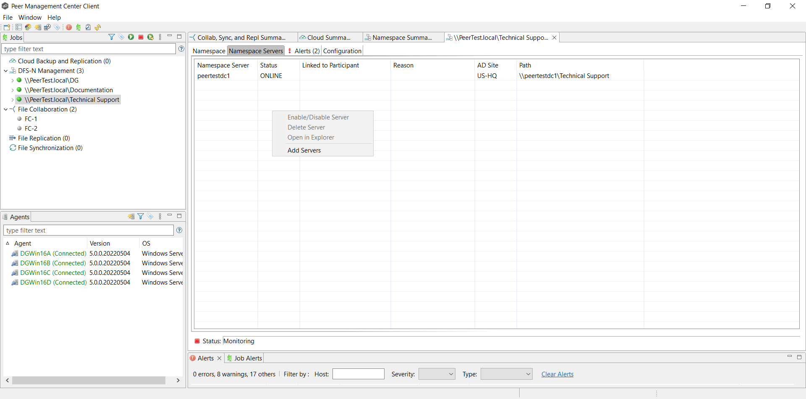Maximize the Jobs panel
The height and width of the screenshot is (399, 806).
tap(179, 36)
